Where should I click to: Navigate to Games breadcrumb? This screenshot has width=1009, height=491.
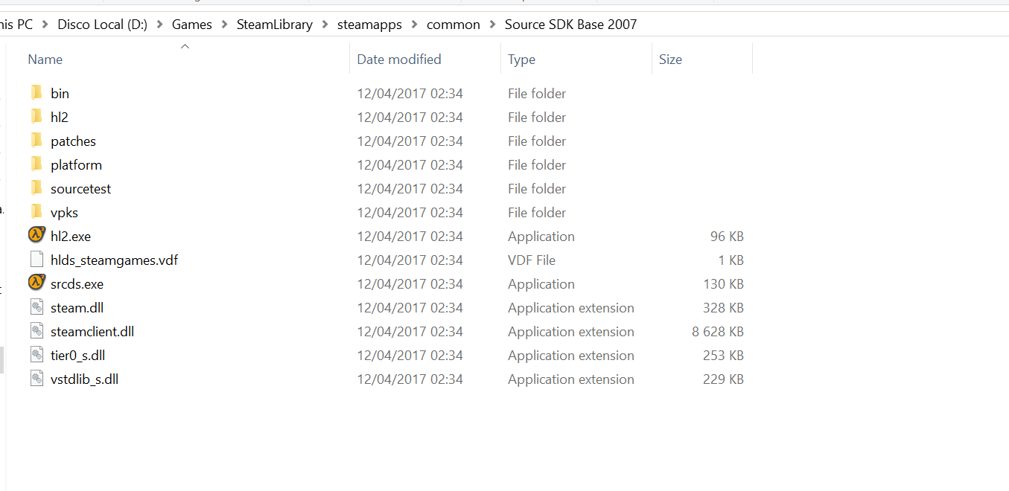tap(192, 25)
